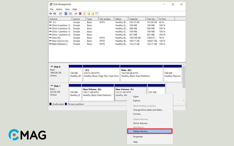Sort by the % Free column header

coord(166,19)
